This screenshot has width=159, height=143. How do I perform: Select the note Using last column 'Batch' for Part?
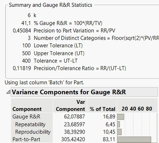click(x=45, y=83)
